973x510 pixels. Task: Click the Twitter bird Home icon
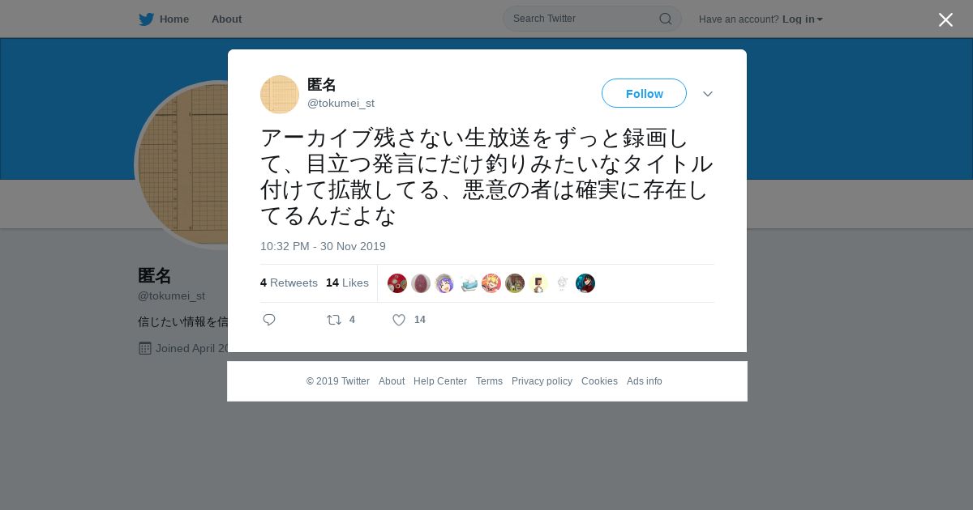(146, 19)
